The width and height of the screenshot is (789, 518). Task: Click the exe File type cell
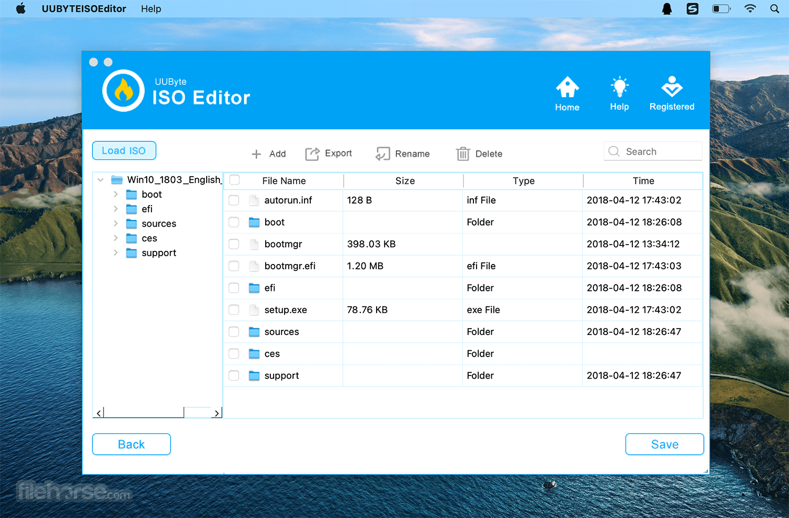(x=522, y=310)
